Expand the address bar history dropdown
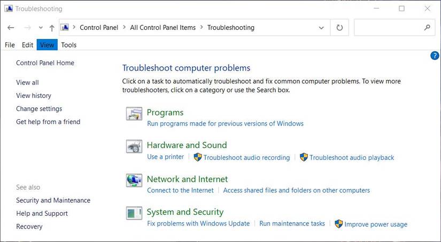This screenshot has height=242, width=441. (321, 28)
